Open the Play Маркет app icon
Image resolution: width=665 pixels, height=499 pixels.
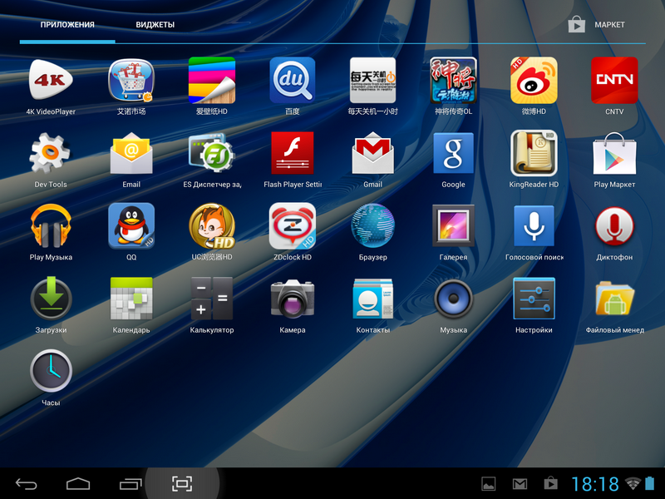pos(614,153)
